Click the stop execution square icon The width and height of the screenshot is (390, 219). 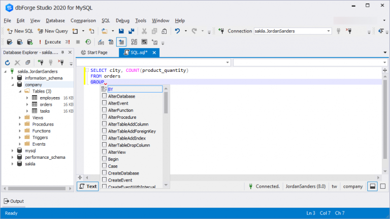pos(78,42)
